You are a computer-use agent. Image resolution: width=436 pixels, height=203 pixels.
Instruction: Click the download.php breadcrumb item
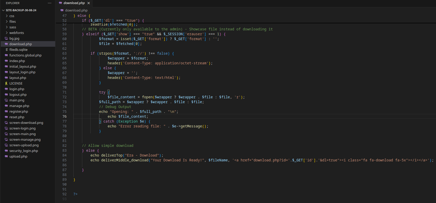pyautogui.click(x=76, y=10)
